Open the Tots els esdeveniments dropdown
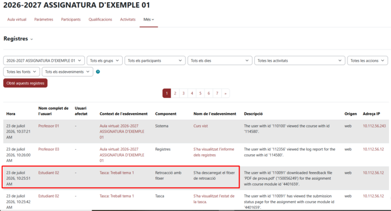This screenshot has width=391, height=211. 68,72
